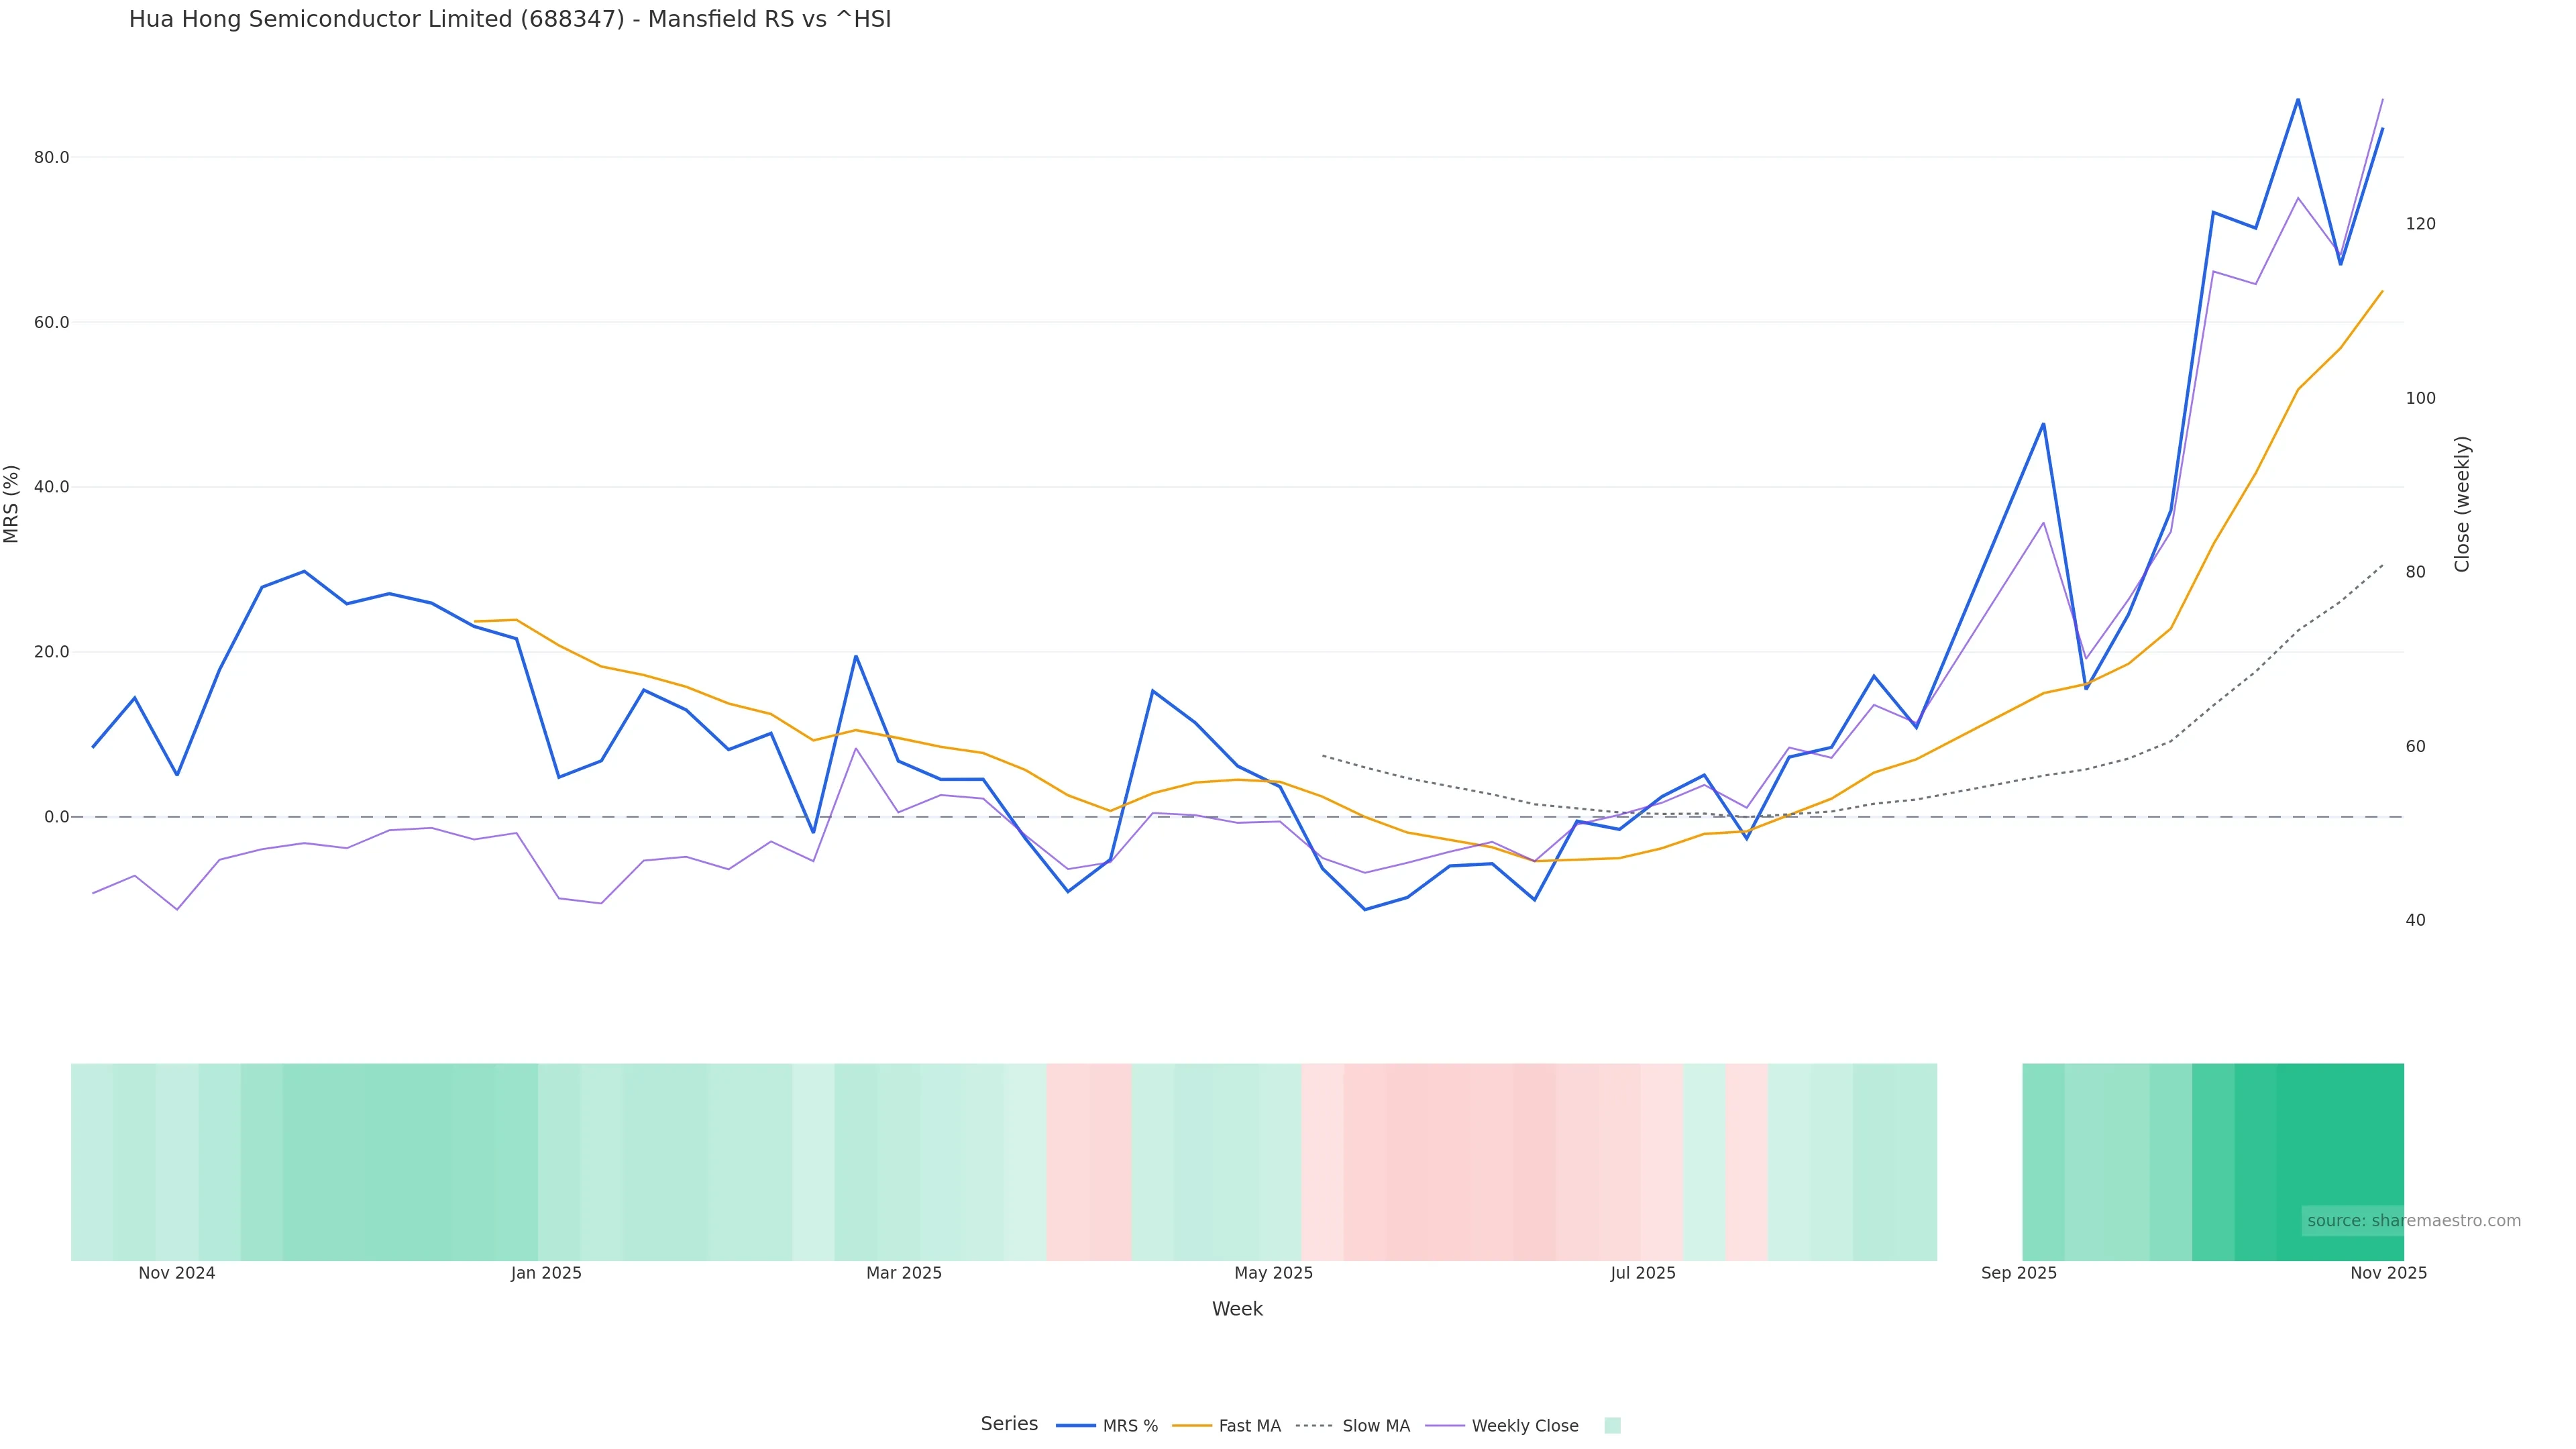
Task: Hide Weekly Close via its legend label
Action: tap(1524, 1426)
